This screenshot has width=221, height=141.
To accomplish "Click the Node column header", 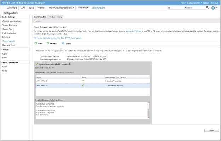I will pyautogui.click(x=58, y=77).
